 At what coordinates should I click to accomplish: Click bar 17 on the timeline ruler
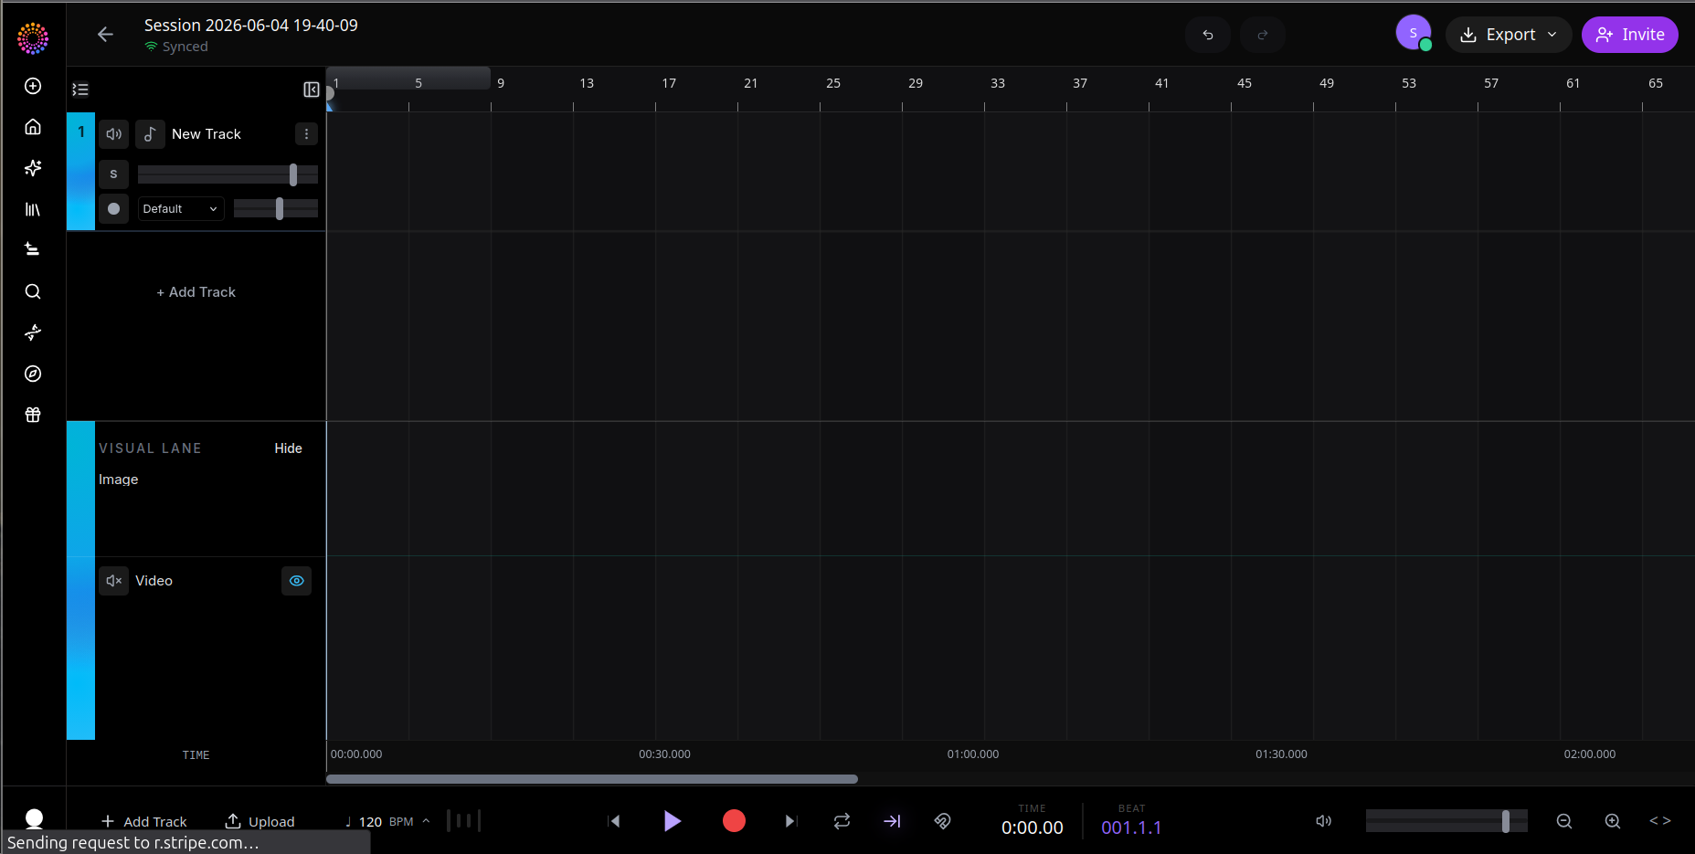669,83
